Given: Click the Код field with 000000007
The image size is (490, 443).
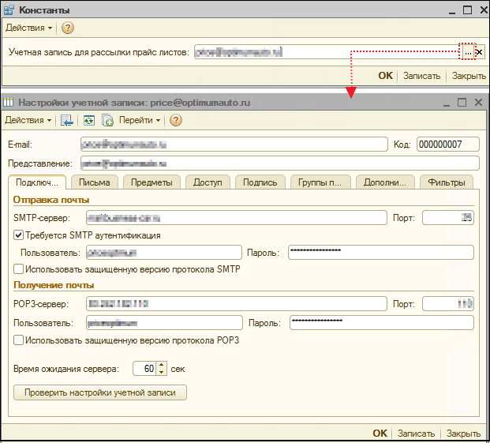Looking at the screenshot, I should point(448,145).
